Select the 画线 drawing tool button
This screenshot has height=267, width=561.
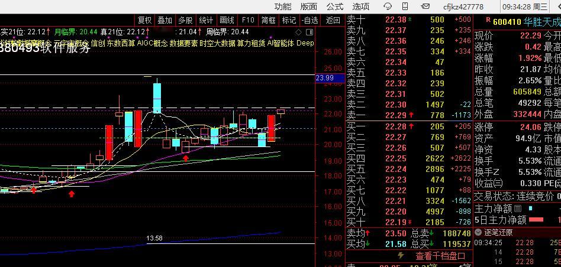click(227, 20)
